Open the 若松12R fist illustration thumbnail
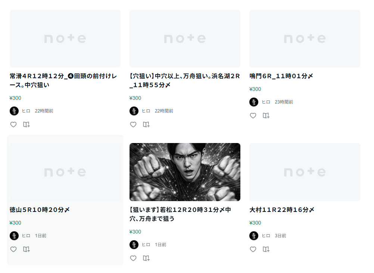This screenshot has height=273, width=374. tap(185, 172)
